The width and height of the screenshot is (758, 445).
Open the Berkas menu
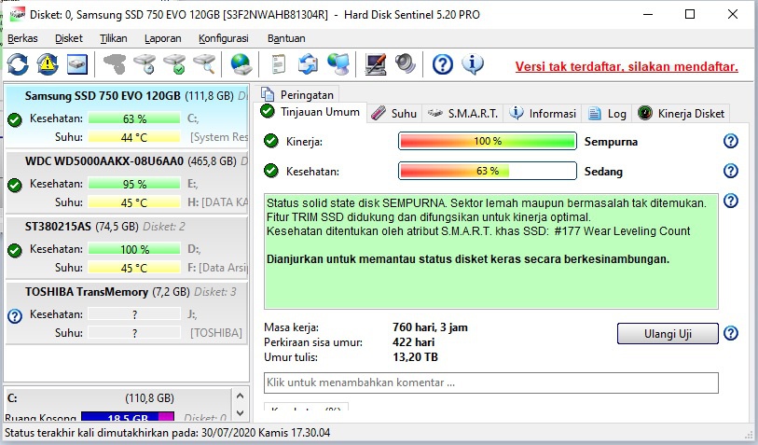pyautogui.click(x=22, y=38)
